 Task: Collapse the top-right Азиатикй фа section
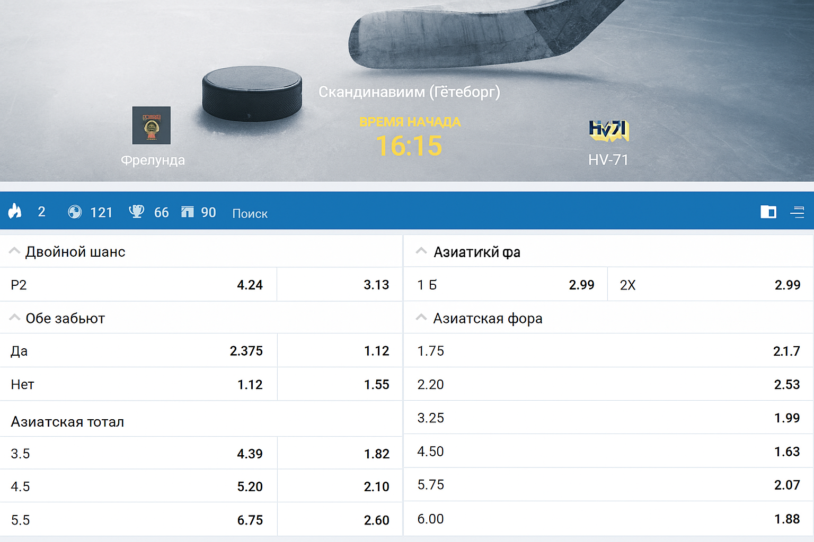pos(421,251)
